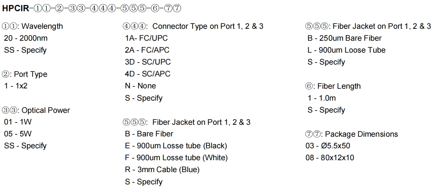Click the Optical Power section label
The height and width of the screenshot is (190, 436).
coord(36,110)
